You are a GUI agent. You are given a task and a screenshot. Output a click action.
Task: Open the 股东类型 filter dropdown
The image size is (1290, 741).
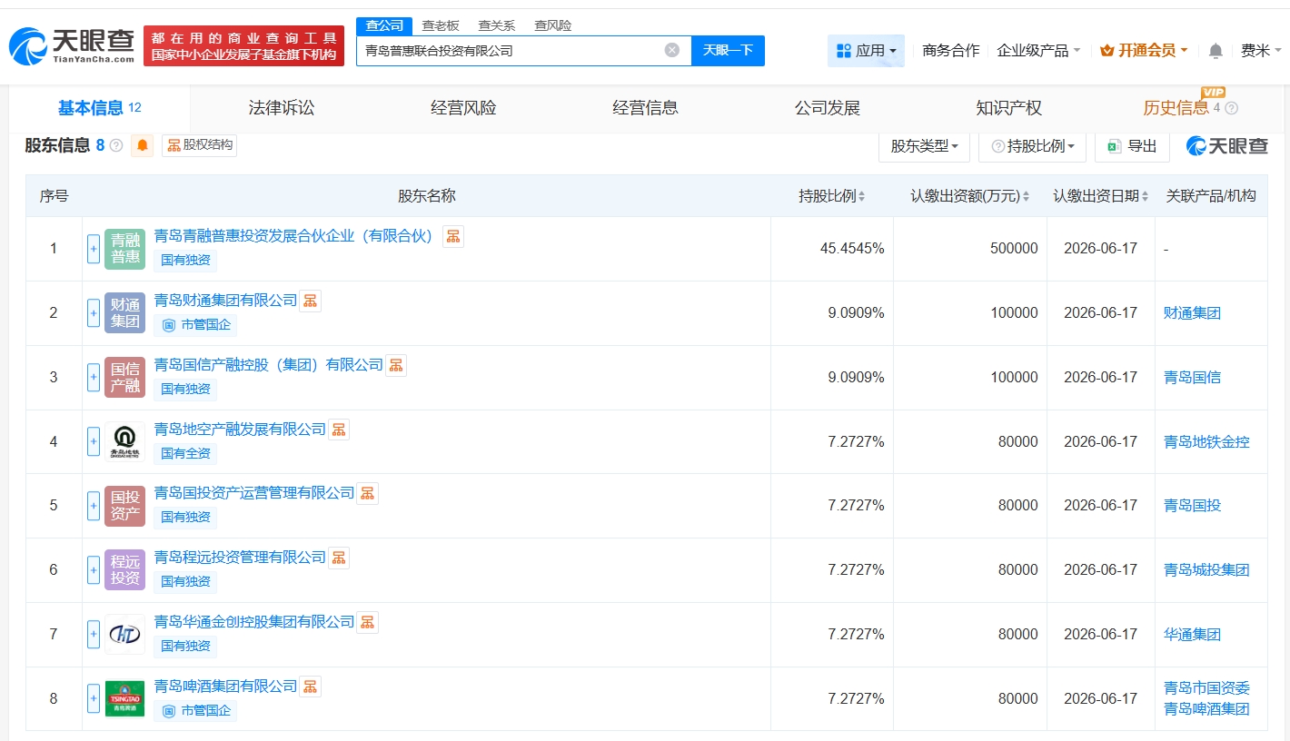[924, 146]
